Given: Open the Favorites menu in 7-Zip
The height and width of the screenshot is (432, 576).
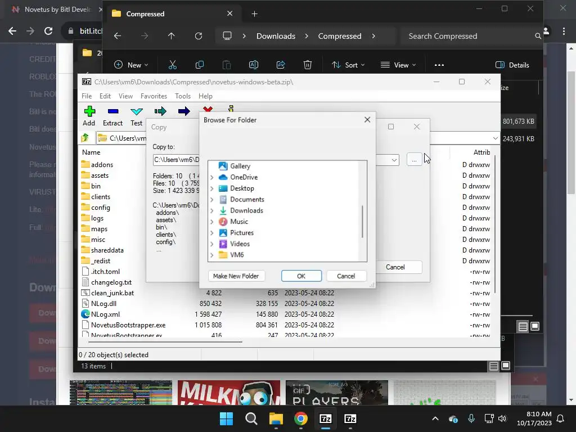Looking at the screenshot, I should coord(154,96).
